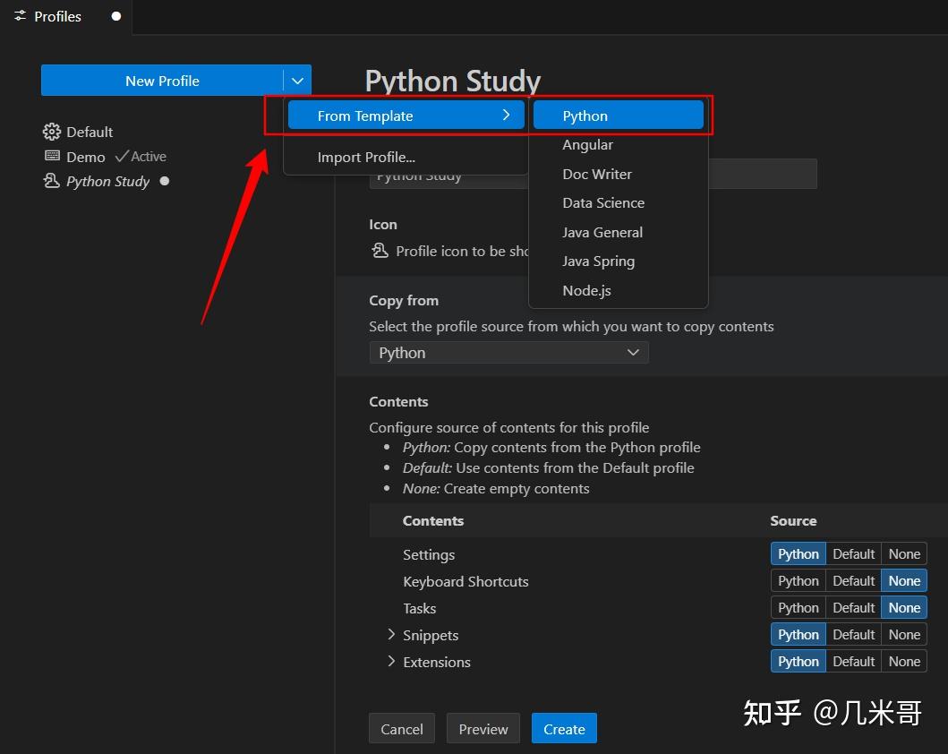Set the Tasks source to Default
This screenshot has width=948, height=754.
click(852, 607)
